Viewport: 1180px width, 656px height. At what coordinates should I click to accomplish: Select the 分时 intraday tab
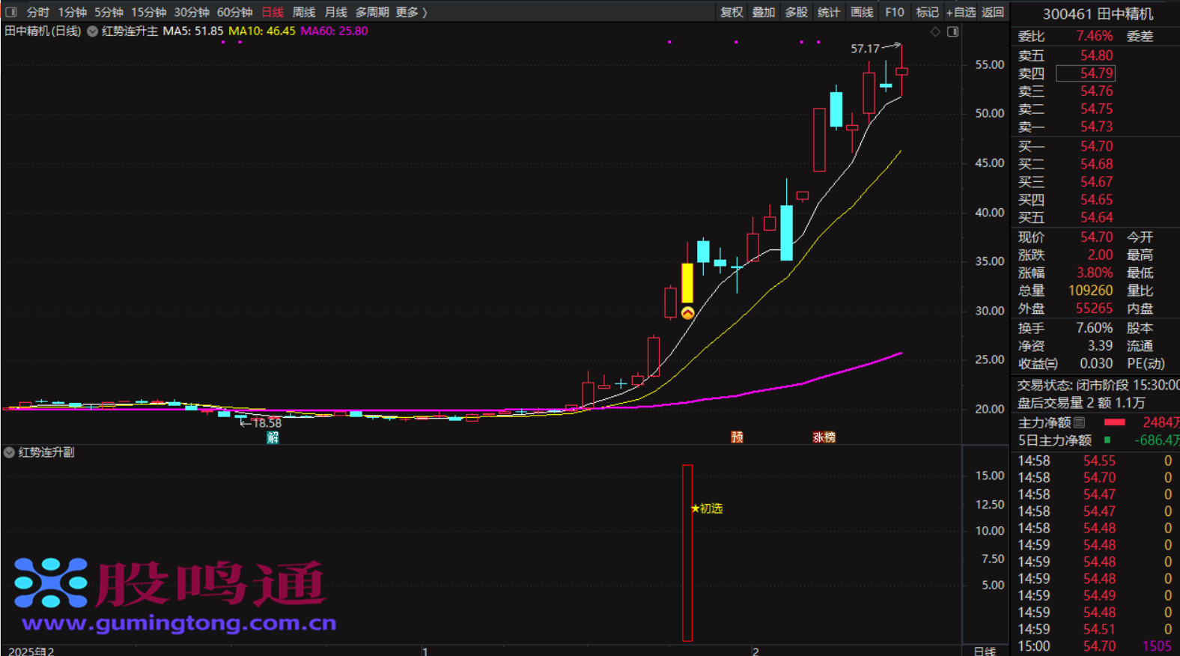click(37, 12)
